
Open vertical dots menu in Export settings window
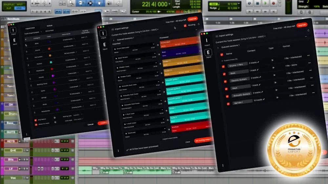(x=223, y=165)
